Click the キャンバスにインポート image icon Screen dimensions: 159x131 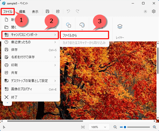(6, 35)
